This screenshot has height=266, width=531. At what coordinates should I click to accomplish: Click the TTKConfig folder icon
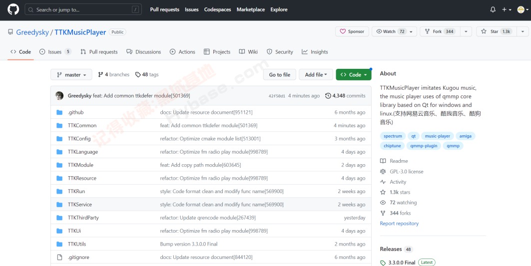59,139
